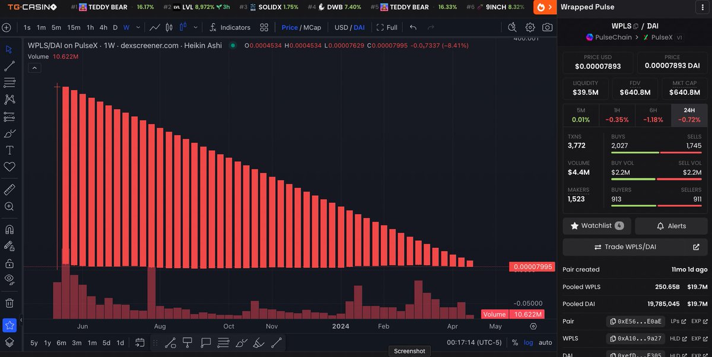The image size is (712, 357).
Task: Toggle hide all drawing tools
Action: [8, 279]
